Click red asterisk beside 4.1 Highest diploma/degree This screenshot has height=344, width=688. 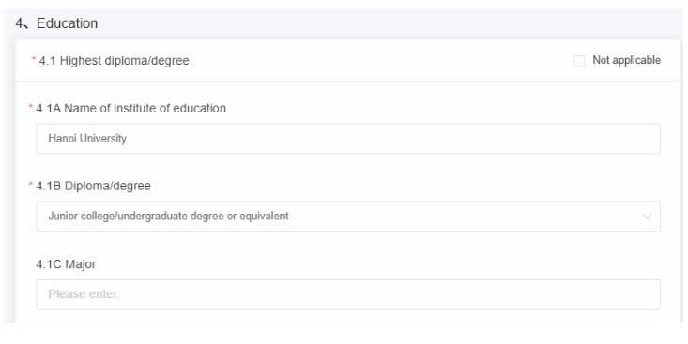34,59
